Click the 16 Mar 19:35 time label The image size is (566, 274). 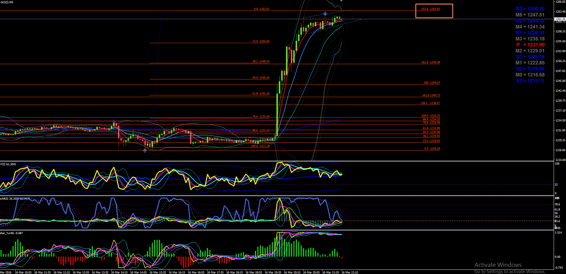(x=273, y=273)
